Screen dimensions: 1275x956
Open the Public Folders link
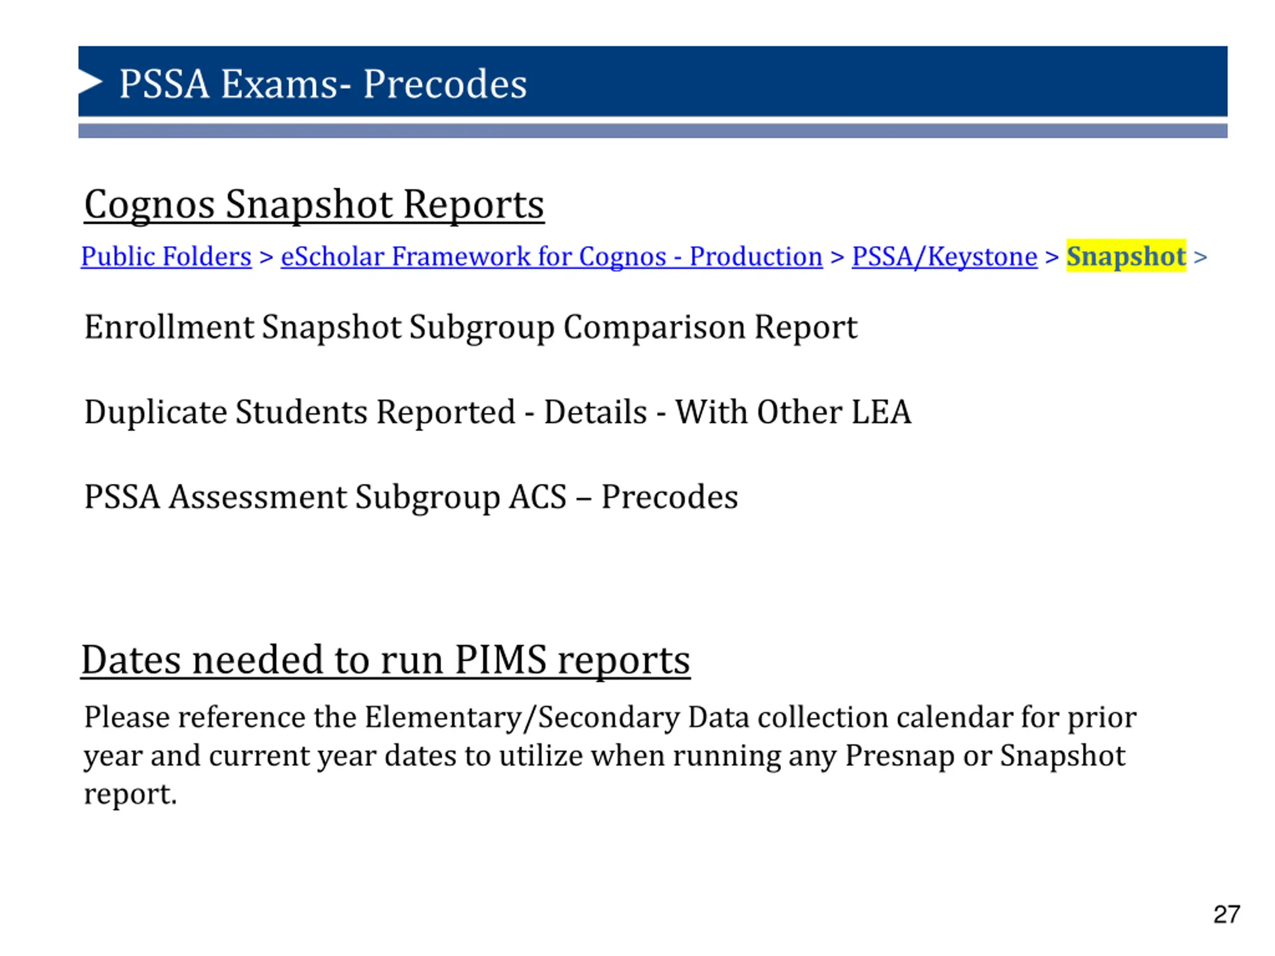[166, 256]
